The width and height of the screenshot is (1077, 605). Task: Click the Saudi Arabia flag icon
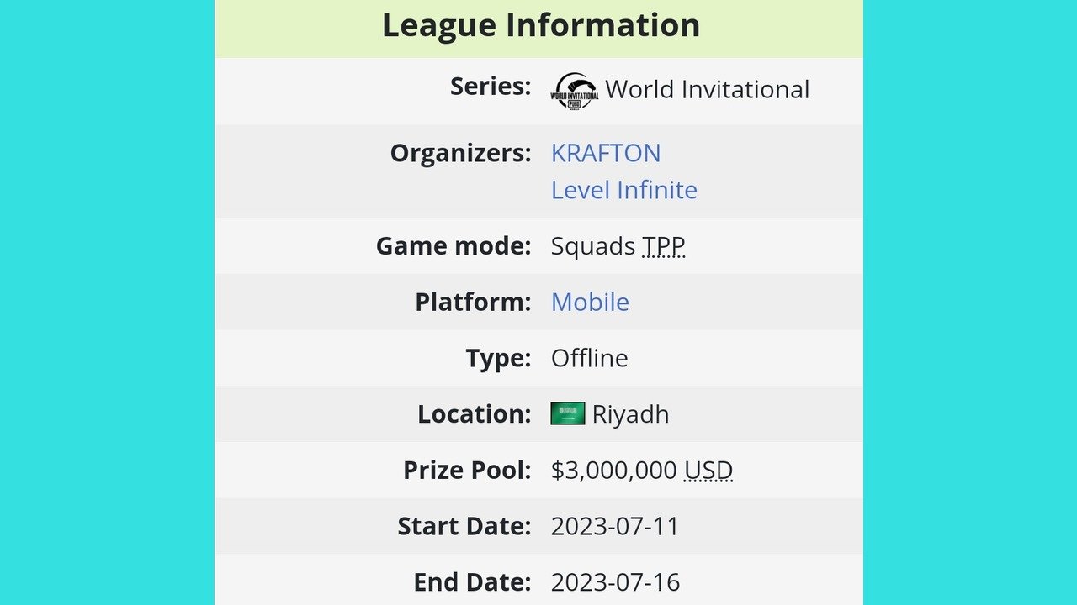pyautogui.click(x=568, y=413)
